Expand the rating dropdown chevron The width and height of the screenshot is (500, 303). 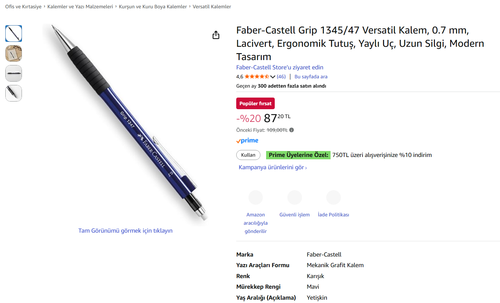[273, 77]
